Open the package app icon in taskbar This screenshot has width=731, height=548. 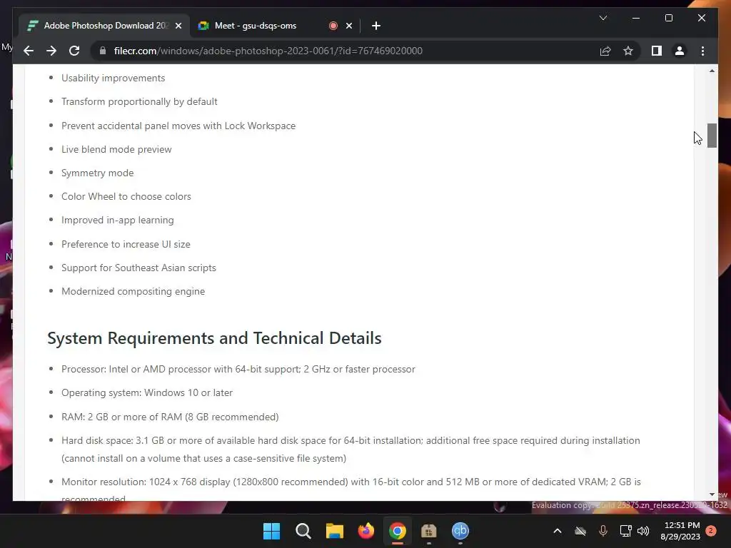[x=428, y=531]
